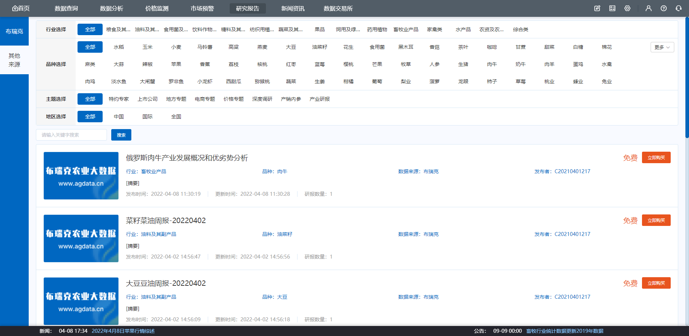The width and height of the screenshot is (689, 336).
Task: Open the 市场预警 menu
Action: 202,8
